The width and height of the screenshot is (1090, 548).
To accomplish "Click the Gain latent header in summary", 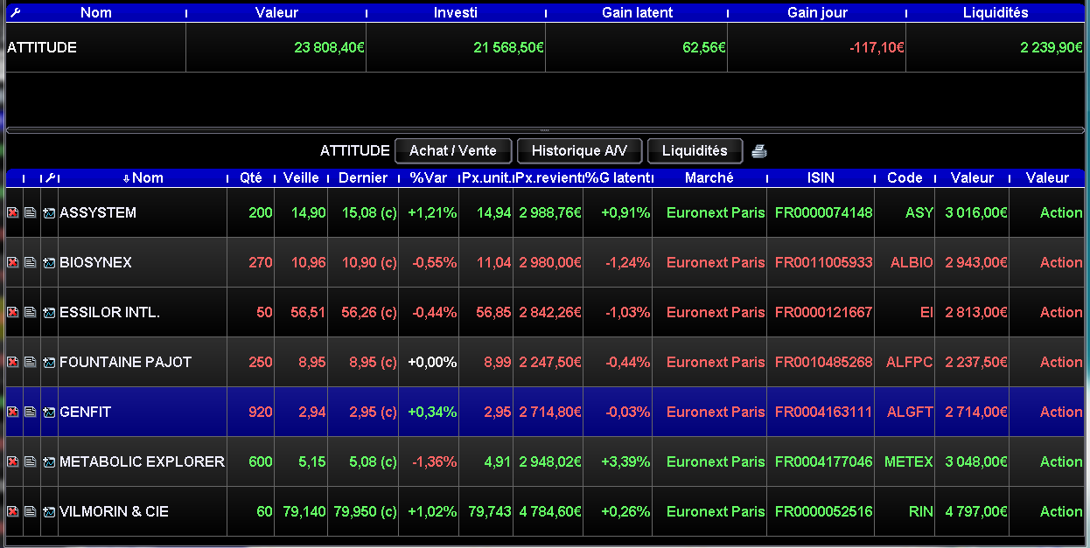I will pyautogui.click(x=636, y=12).
